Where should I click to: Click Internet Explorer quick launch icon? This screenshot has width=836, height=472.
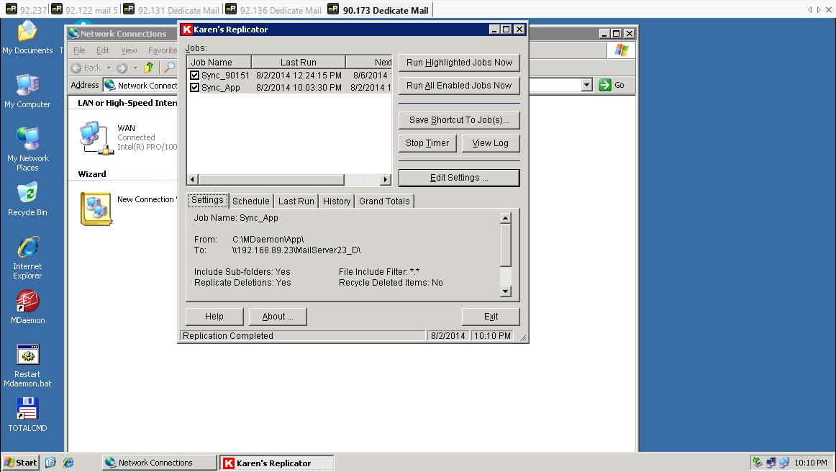[68, 463]
